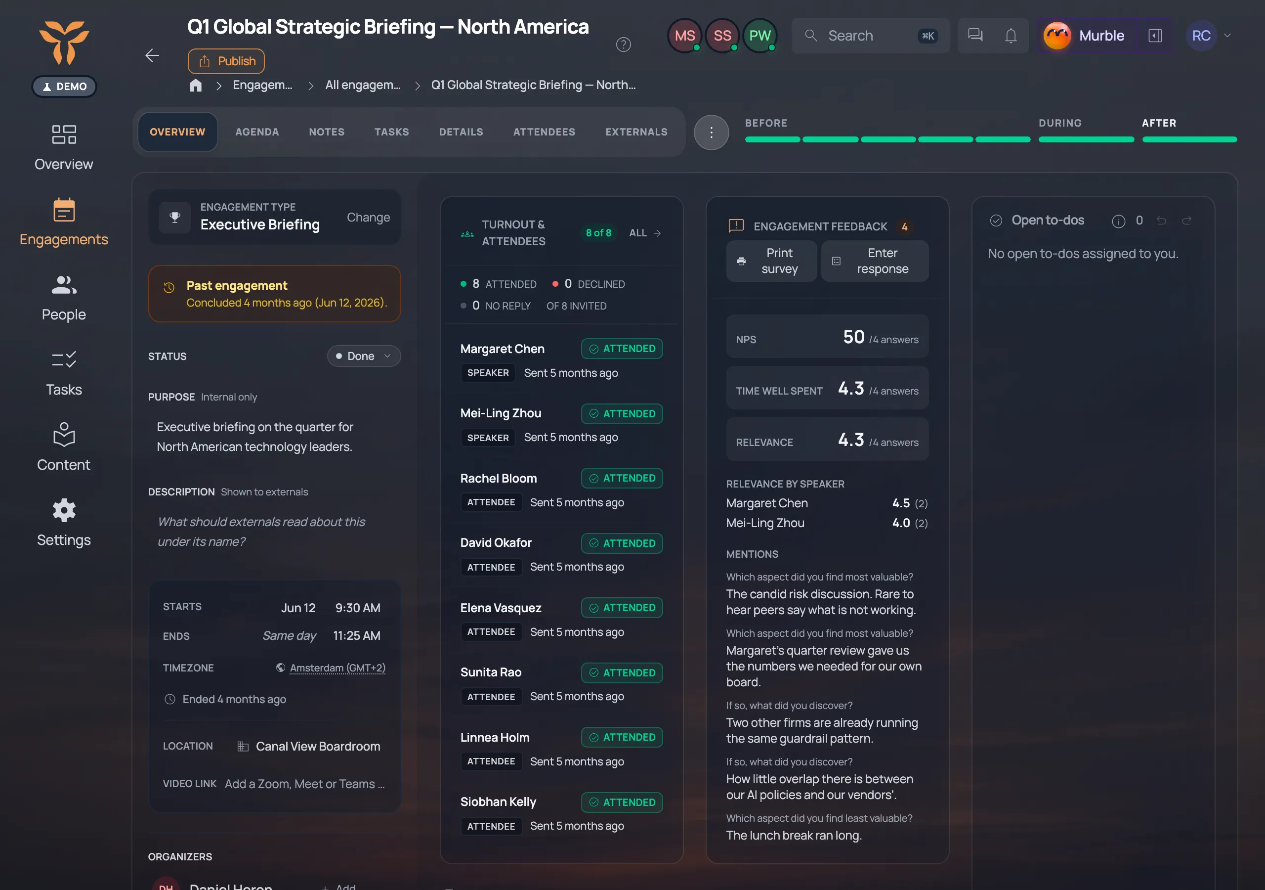Click the MS avatar
This screenshot has height=890, width=1265.
coord(685,36)
